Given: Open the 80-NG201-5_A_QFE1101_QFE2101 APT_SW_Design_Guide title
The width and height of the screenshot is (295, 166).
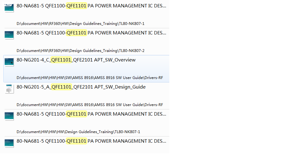Looking at the screenshot, I should (81, 87).
